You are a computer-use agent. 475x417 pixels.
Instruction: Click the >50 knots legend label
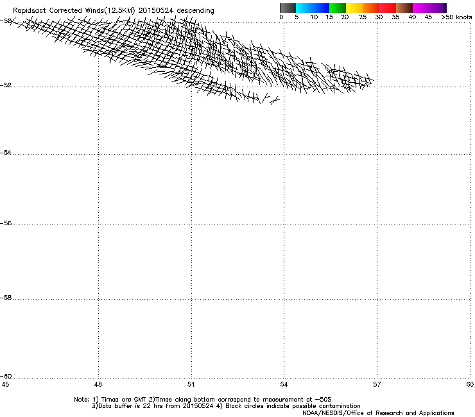(x=456, y=17)
